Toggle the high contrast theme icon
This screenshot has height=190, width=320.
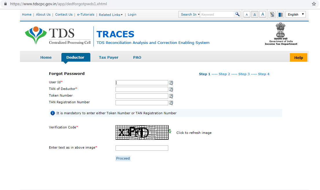pyautogui.click(x=281, y=14)
